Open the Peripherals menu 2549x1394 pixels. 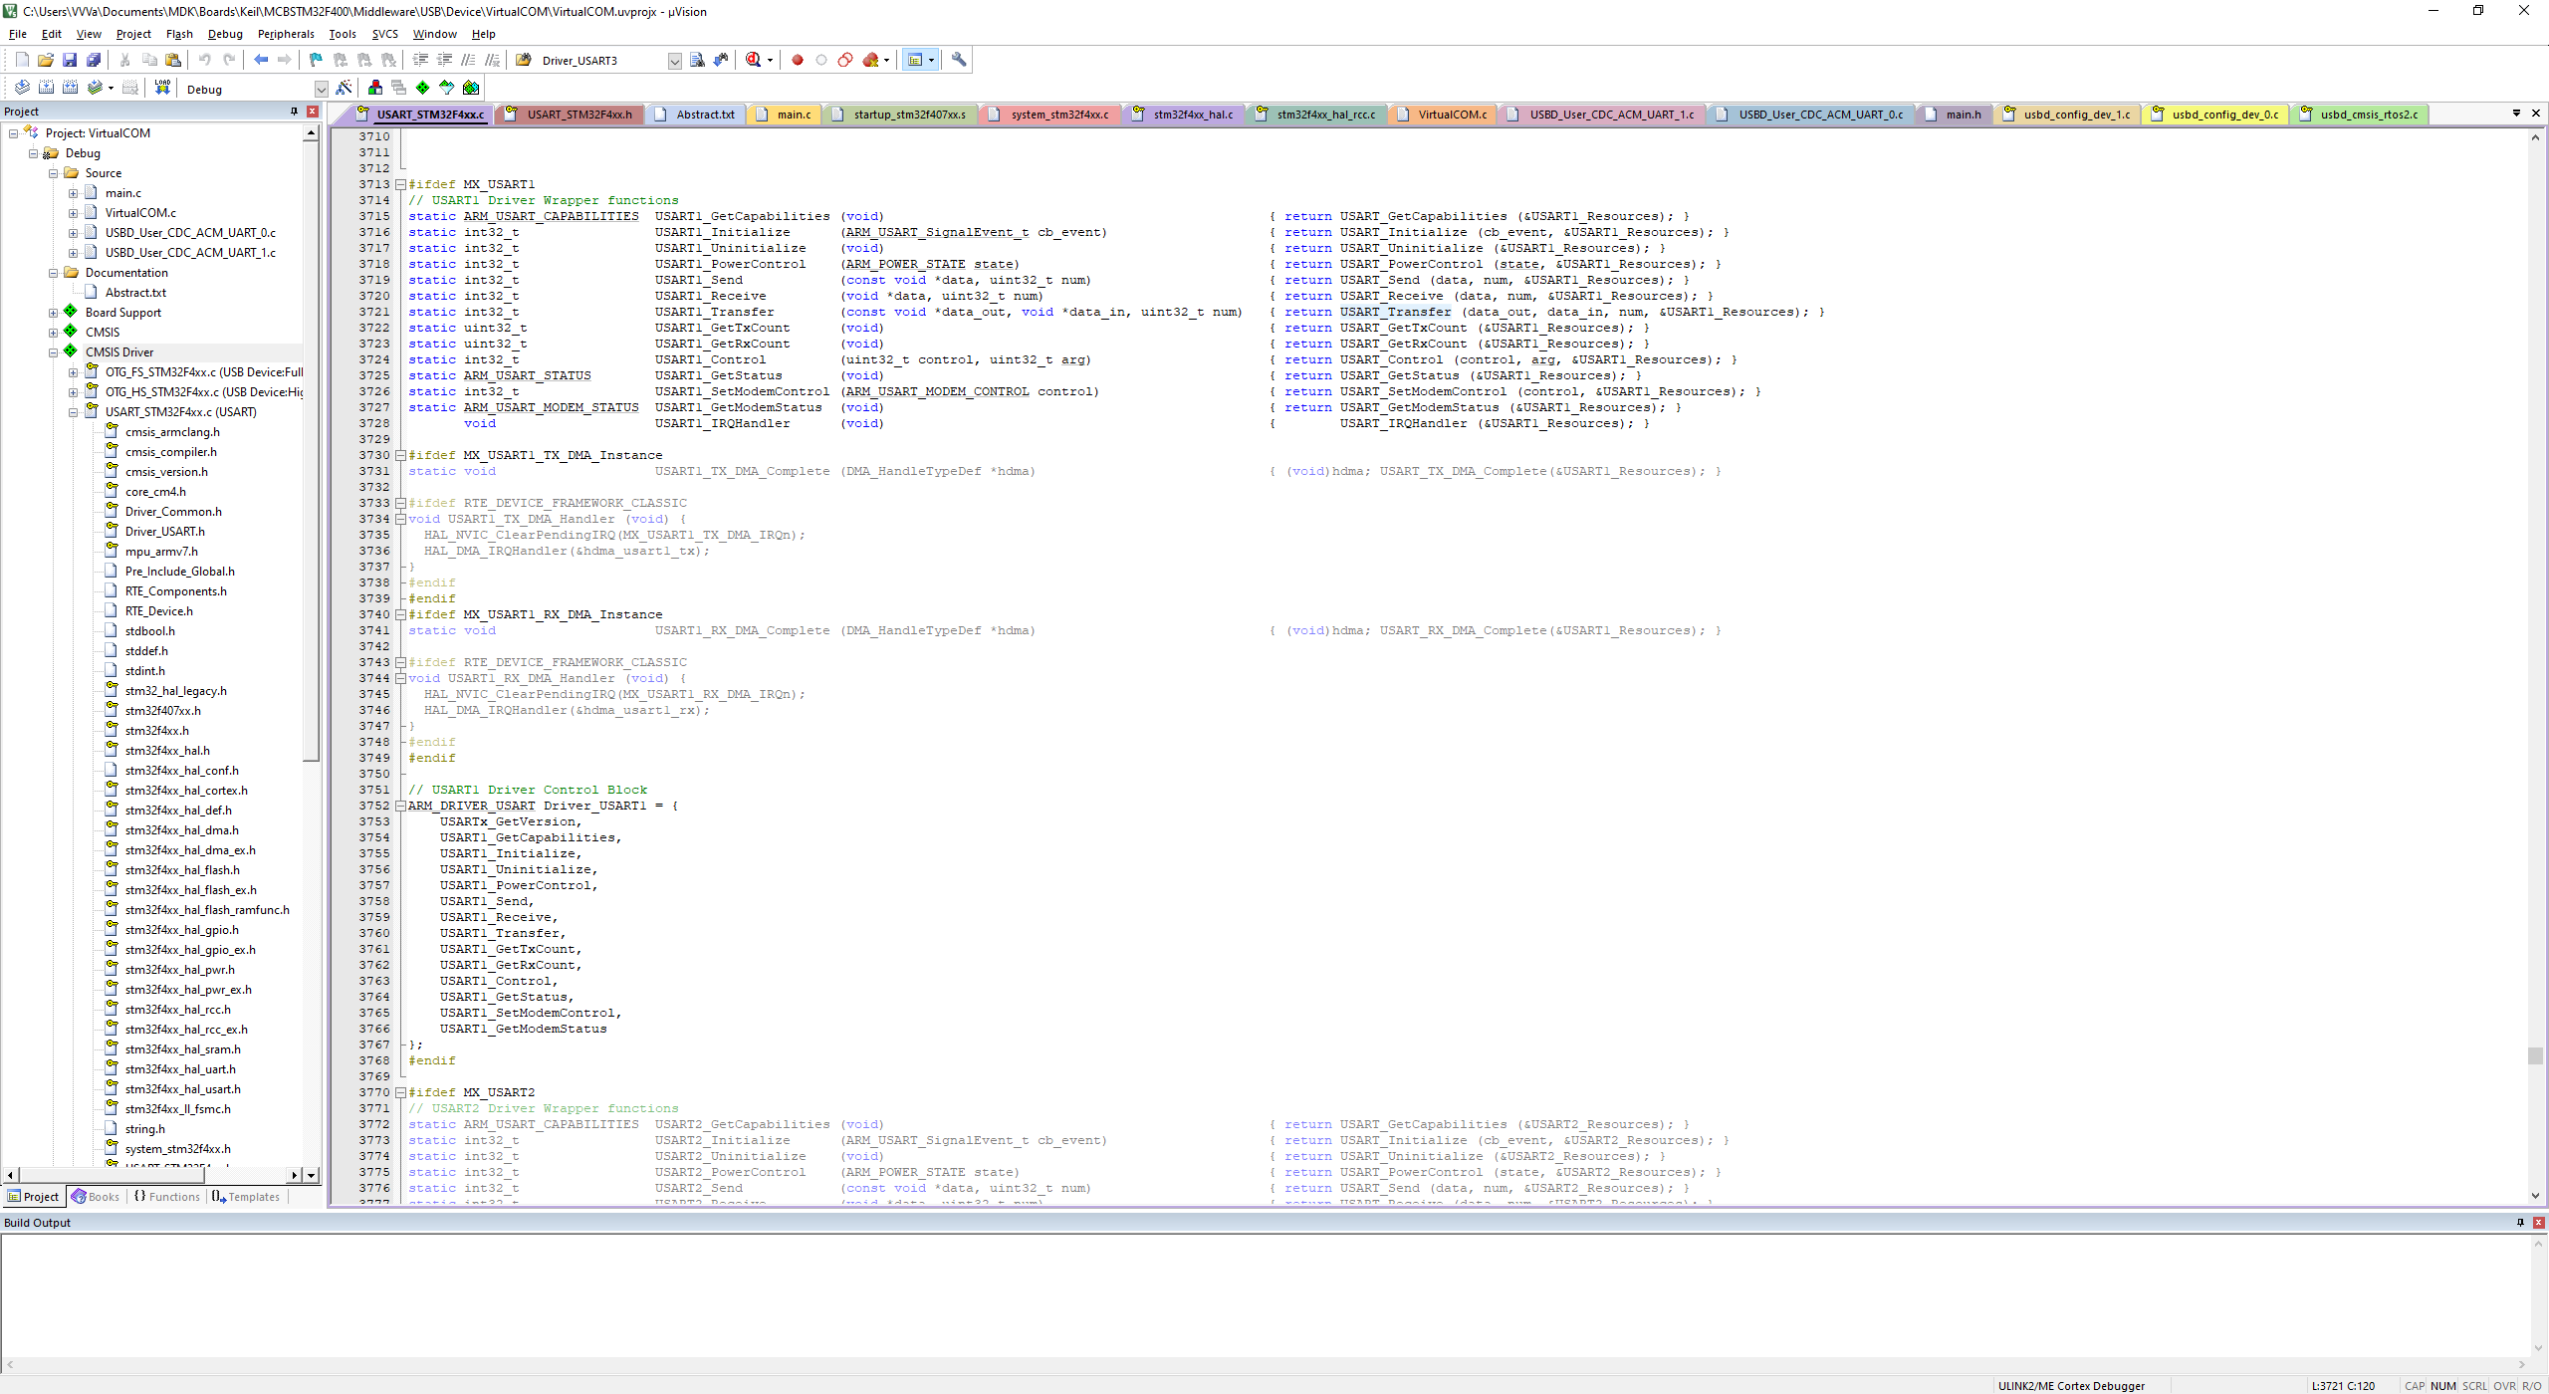285,34
